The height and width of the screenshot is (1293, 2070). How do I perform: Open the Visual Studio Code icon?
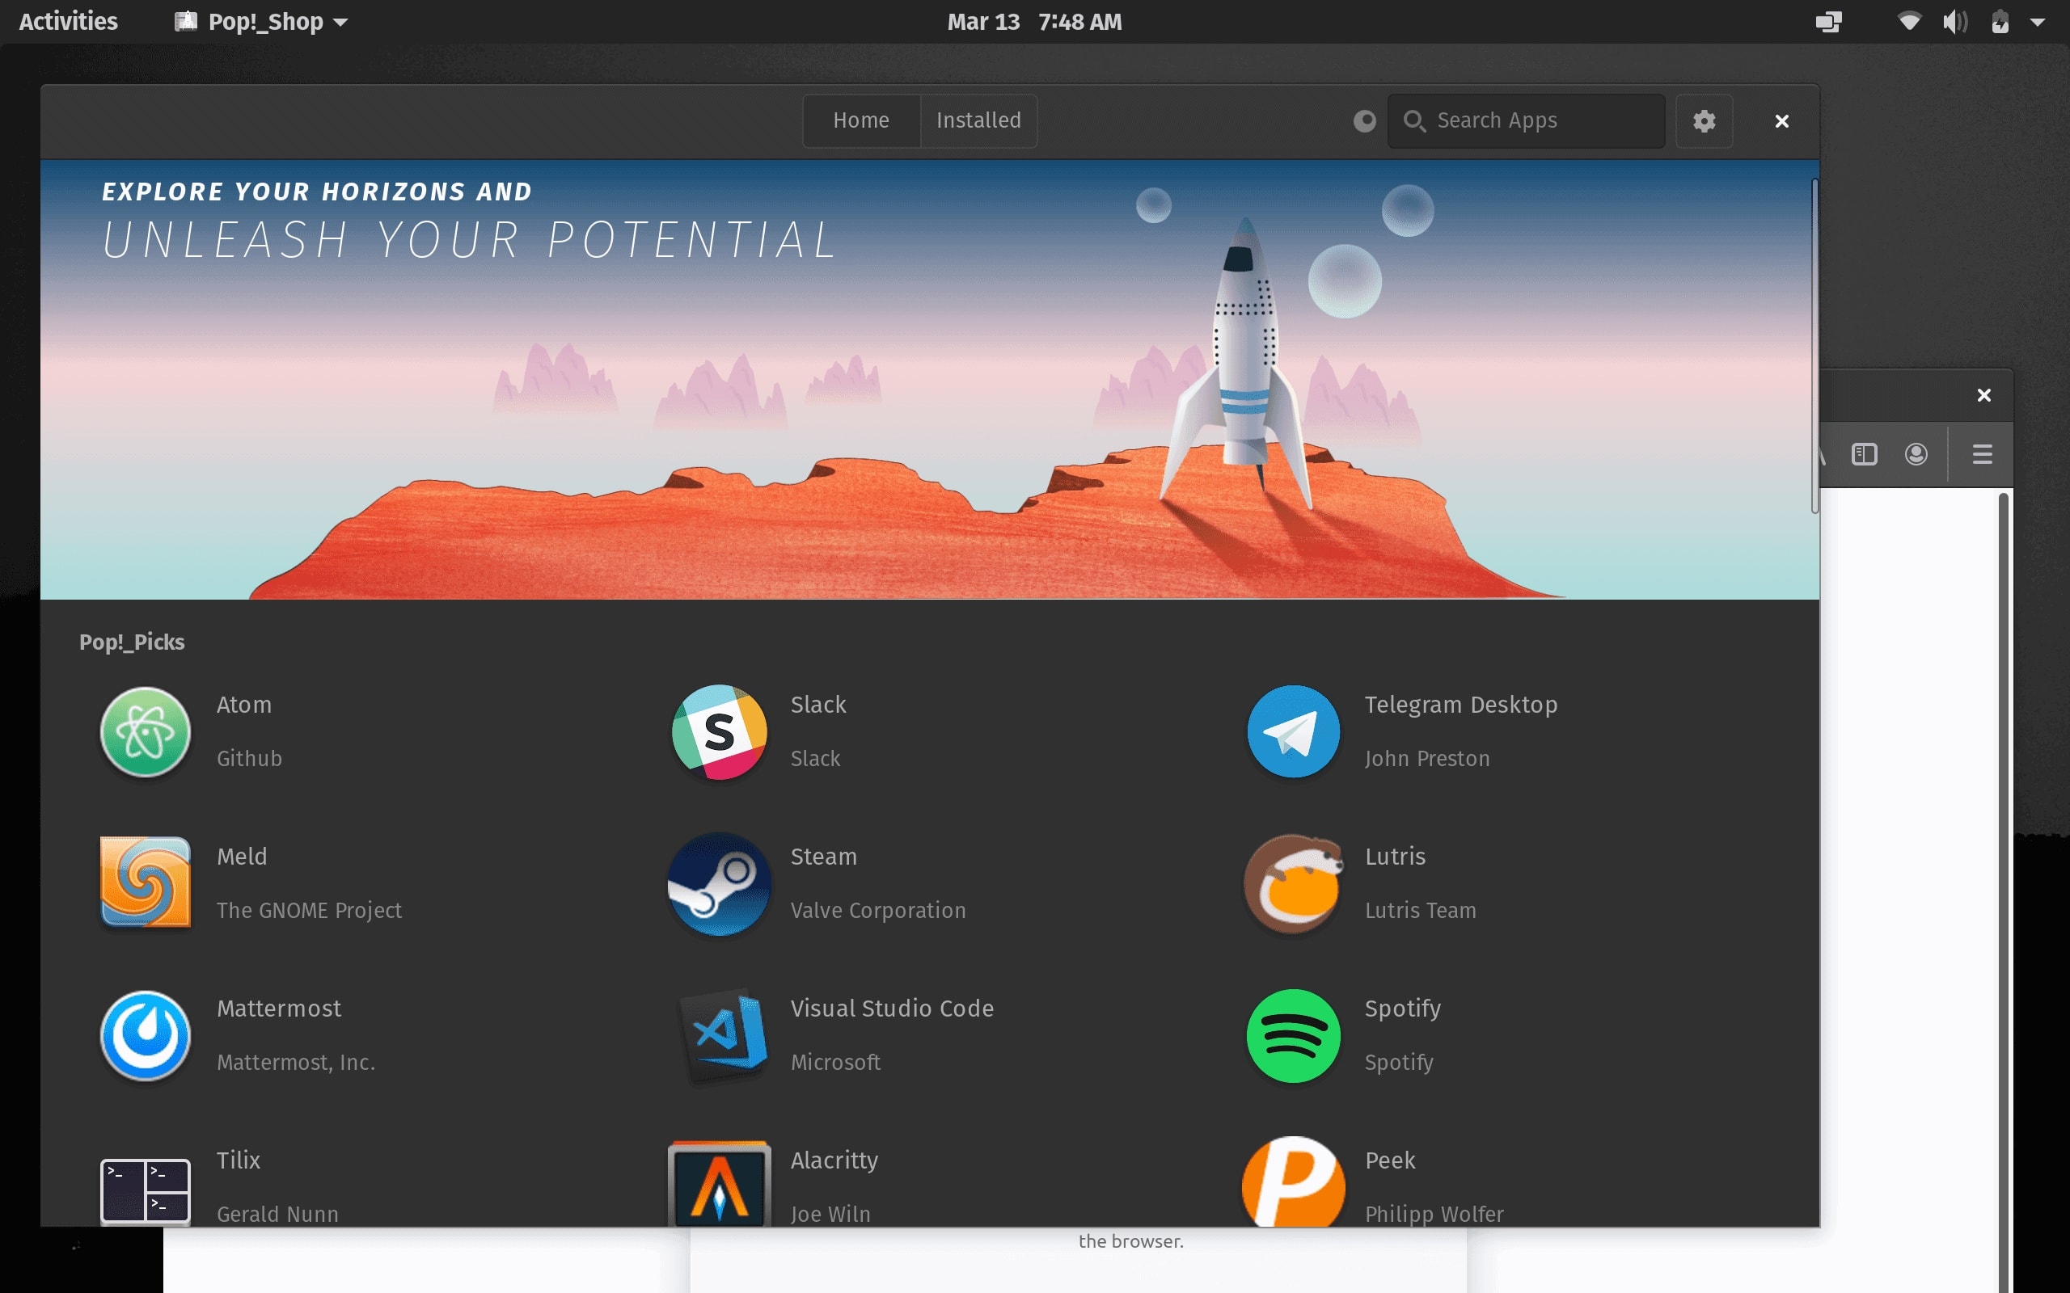pyautogui.click(x=724, y=1034)
